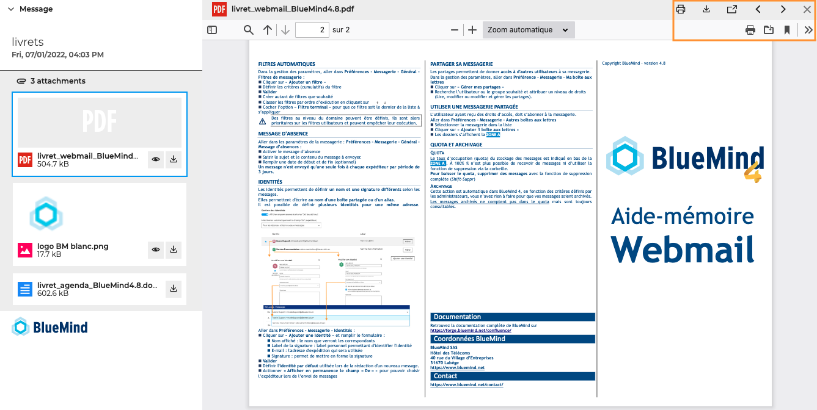Download the livret_webmail PDF attachment
Viewport: 817px width, 410px height.
click(174, 159)
